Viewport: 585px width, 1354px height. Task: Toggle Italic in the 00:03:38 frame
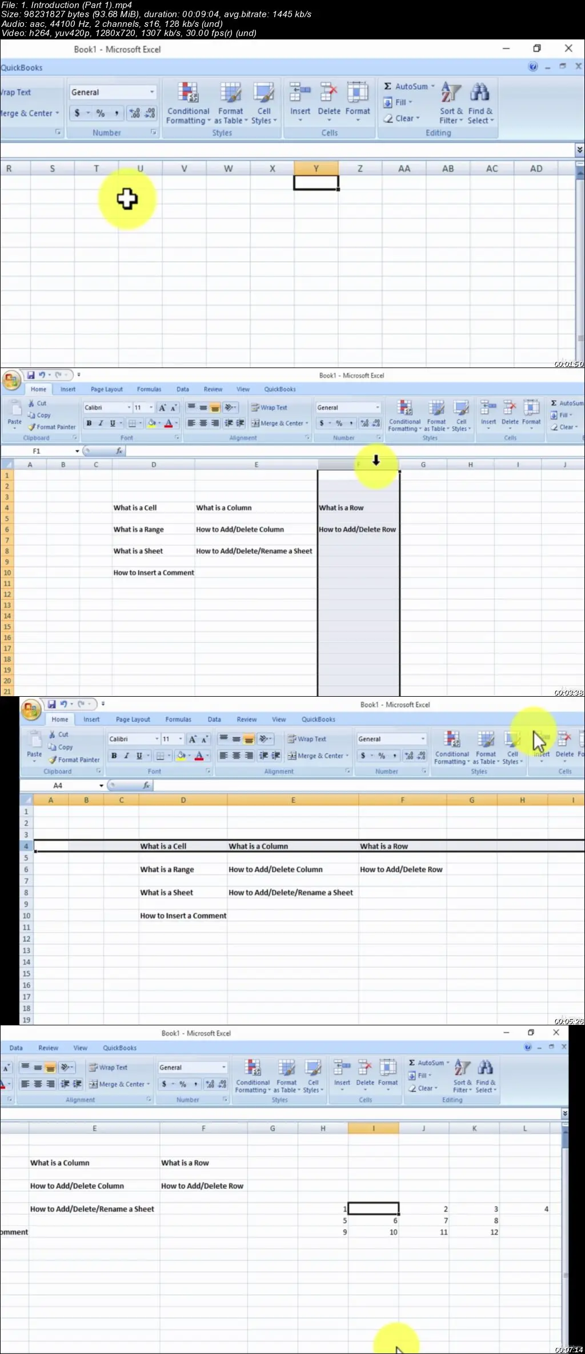(x=101, y=424)
